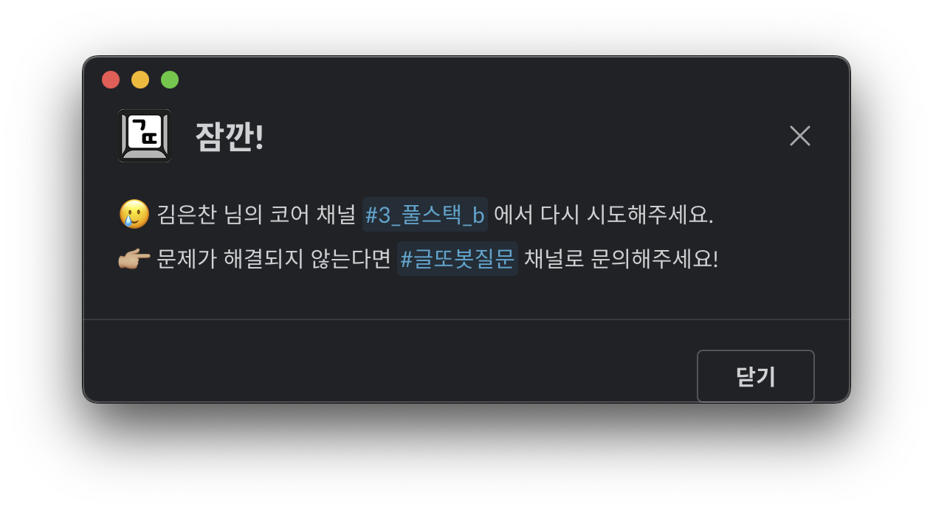The image size is (933, 512).
Task: Open the #글또봇질문 channel link
Action: (x=458, y=260)
